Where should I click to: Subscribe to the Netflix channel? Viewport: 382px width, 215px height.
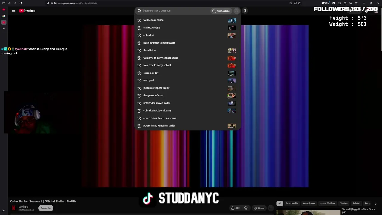(46, 208)
